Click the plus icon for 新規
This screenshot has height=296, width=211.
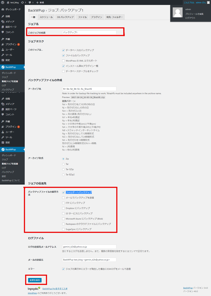click(37, 2)
